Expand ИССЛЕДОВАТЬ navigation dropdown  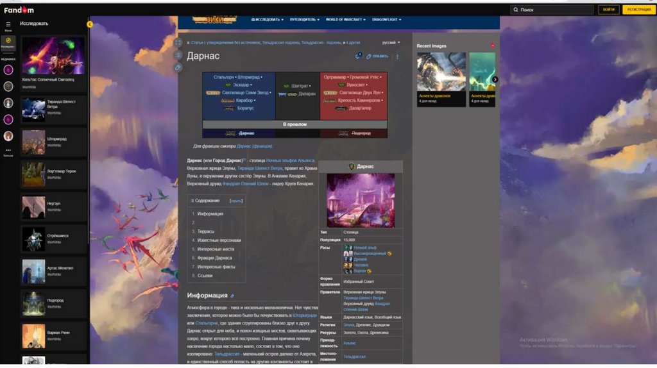[268, 20]
